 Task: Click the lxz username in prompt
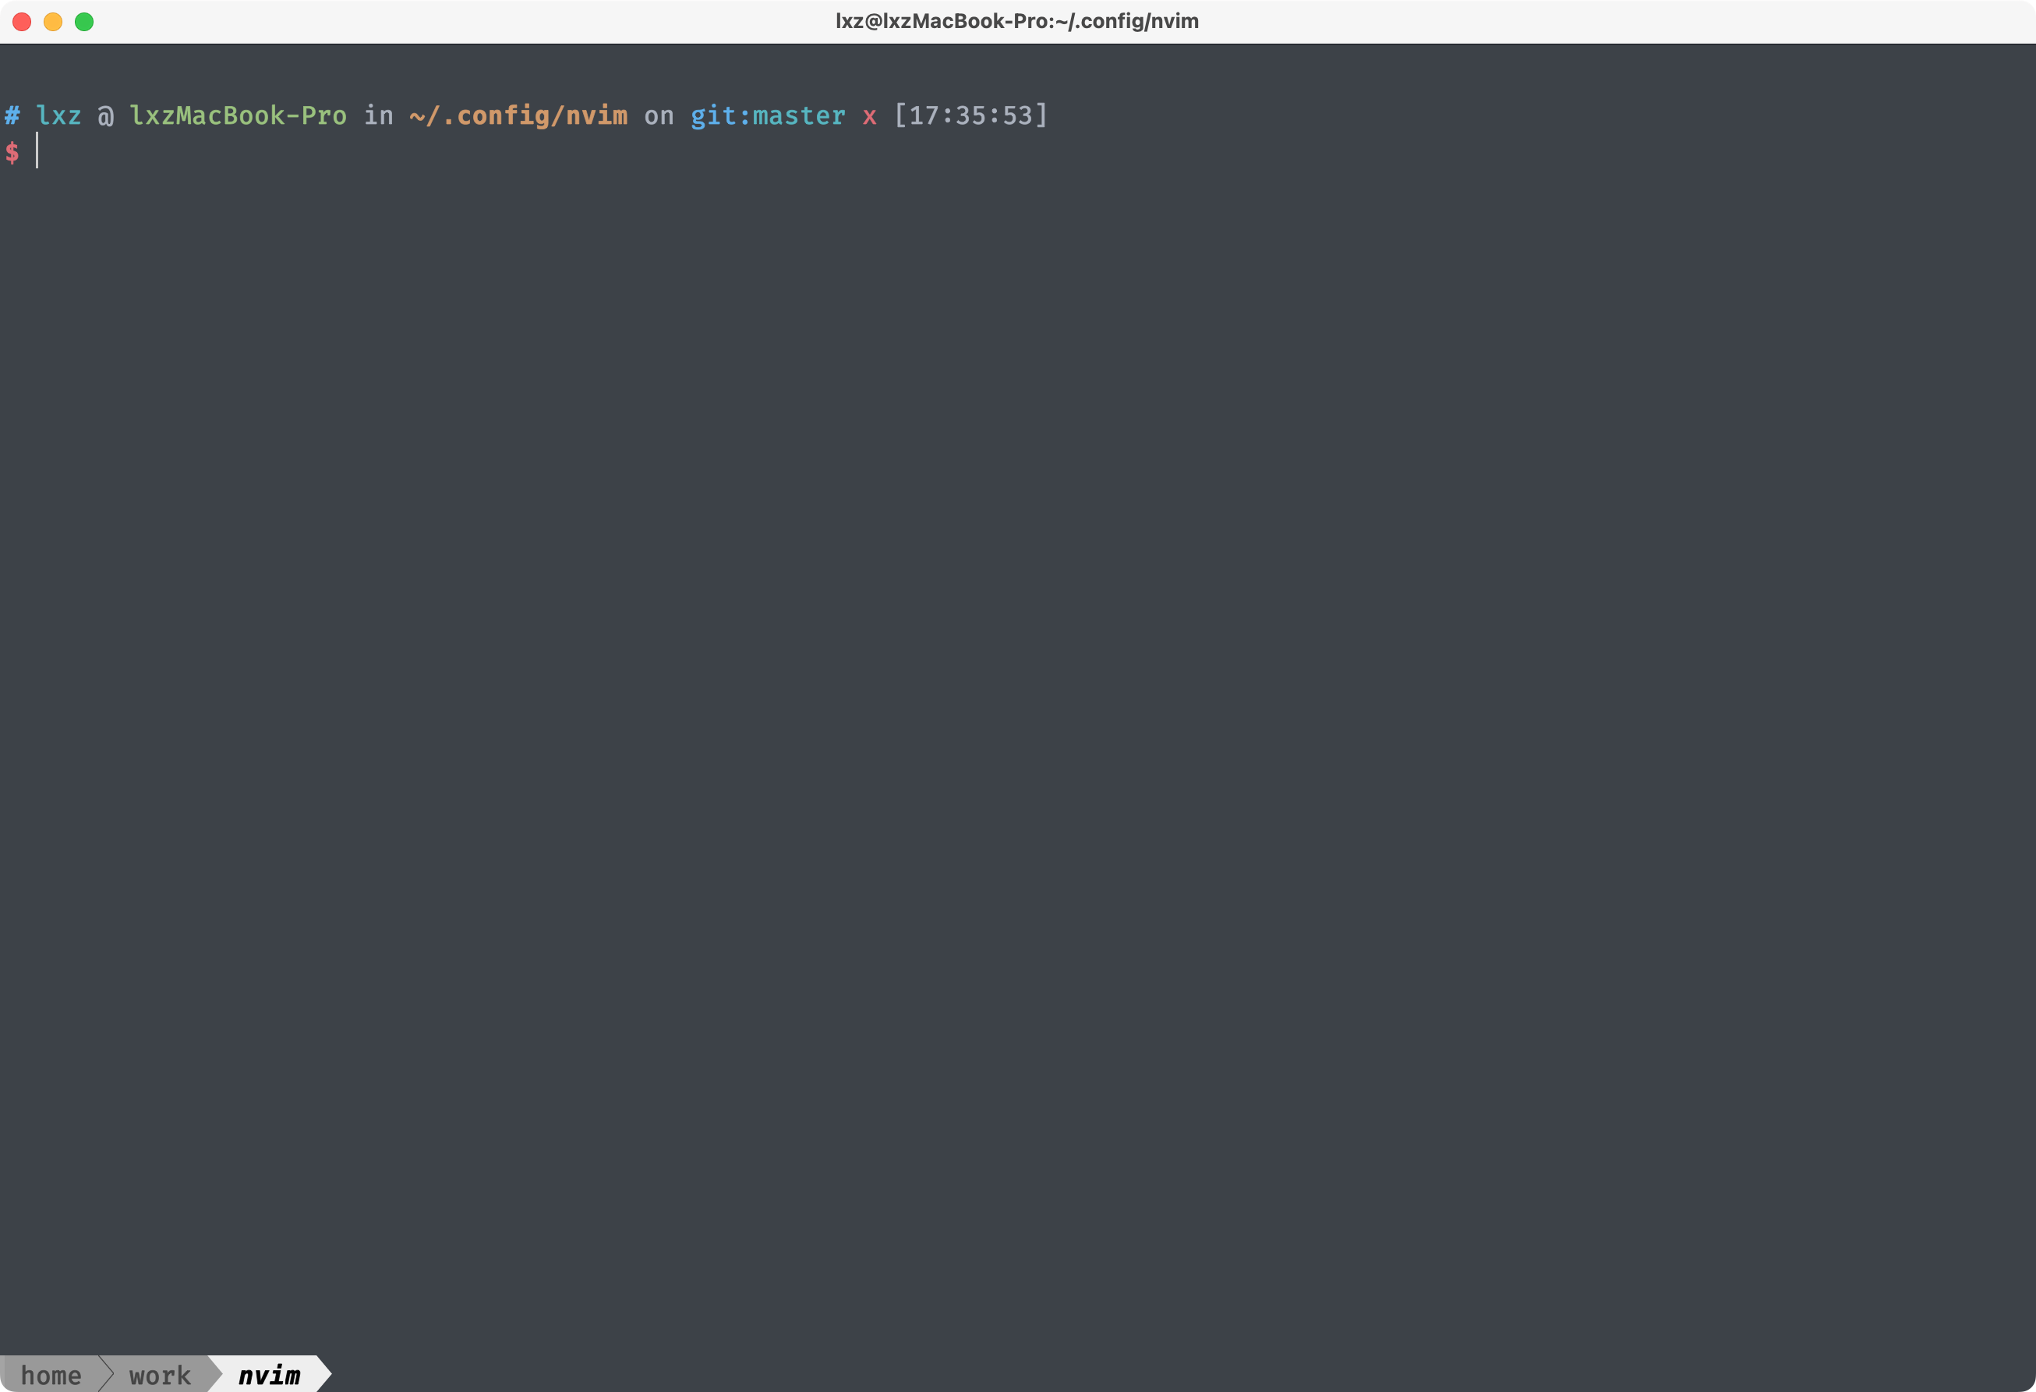[58, 115]
